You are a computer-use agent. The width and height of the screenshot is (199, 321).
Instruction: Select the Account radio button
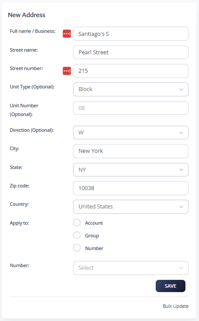pos(77,223)
